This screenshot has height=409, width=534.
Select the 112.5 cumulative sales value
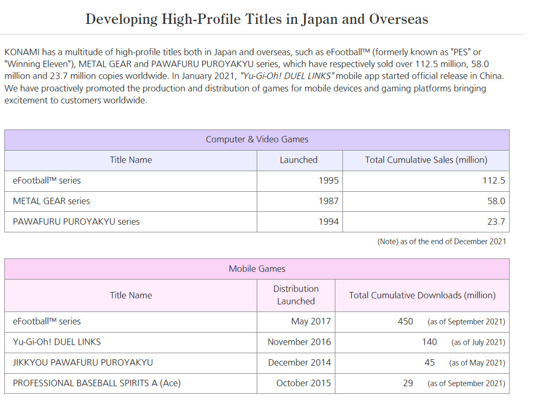pyautogui.click(x=493, y=180)
